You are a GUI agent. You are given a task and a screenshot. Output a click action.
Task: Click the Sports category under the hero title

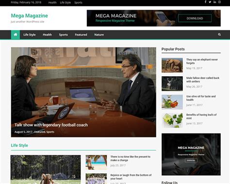tap(50, 132)
